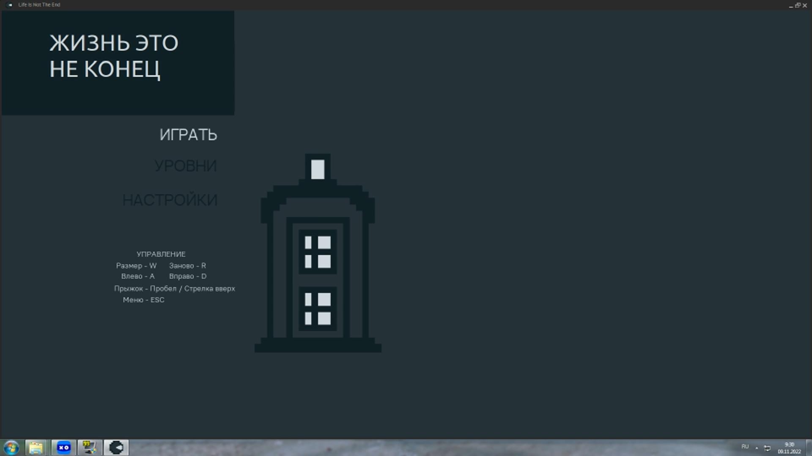The image size is (812, 456).
Task: Switch to the black round game taskbar icon
Action: 116,448
